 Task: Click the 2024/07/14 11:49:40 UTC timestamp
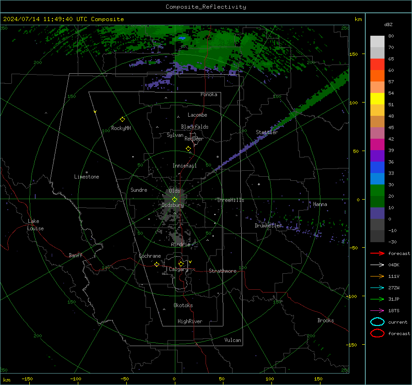click(x=45, y=19)
